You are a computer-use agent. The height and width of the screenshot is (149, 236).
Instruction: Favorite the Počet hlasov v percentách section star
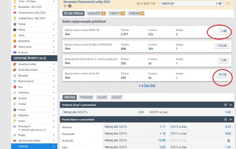225,120
